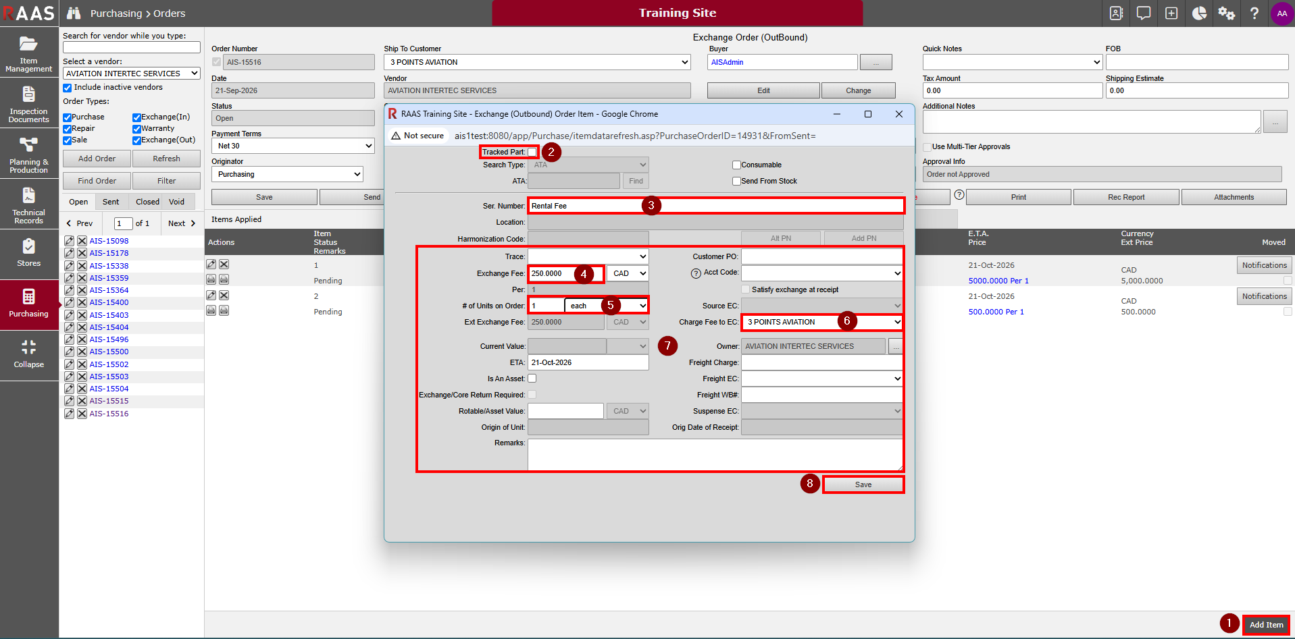
Task: Collapse the sidebar with Collapse icon
Action: (29, 354)
